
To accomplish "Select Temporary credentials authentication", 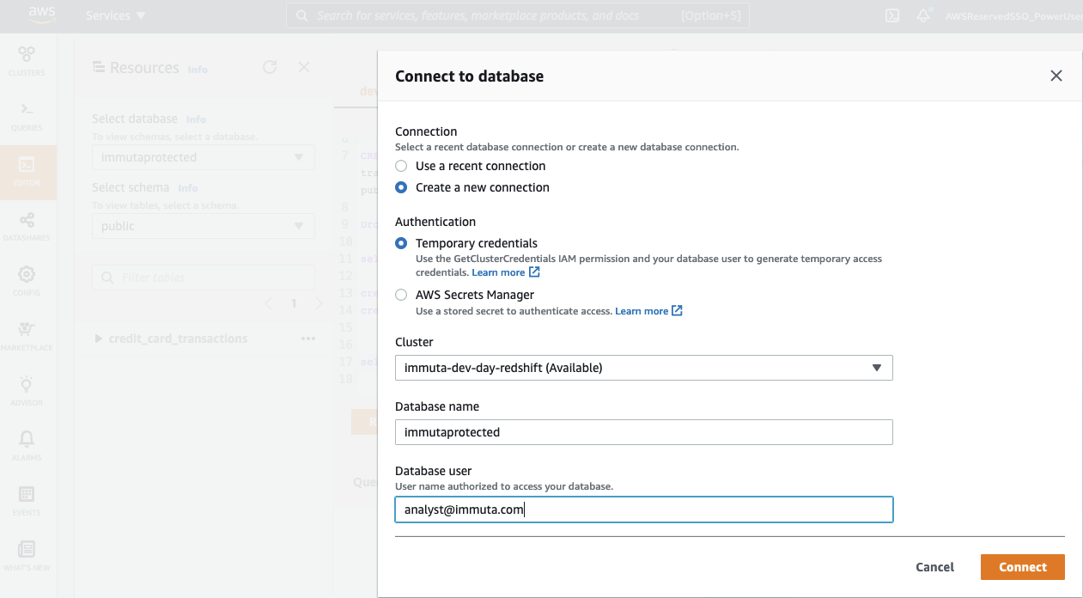I will [x=401, y=243].
